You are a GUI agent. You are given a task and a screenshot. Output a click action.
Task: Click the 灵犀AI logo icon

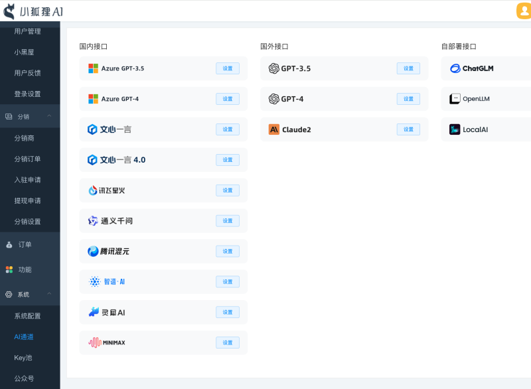(x=94, y=312)
